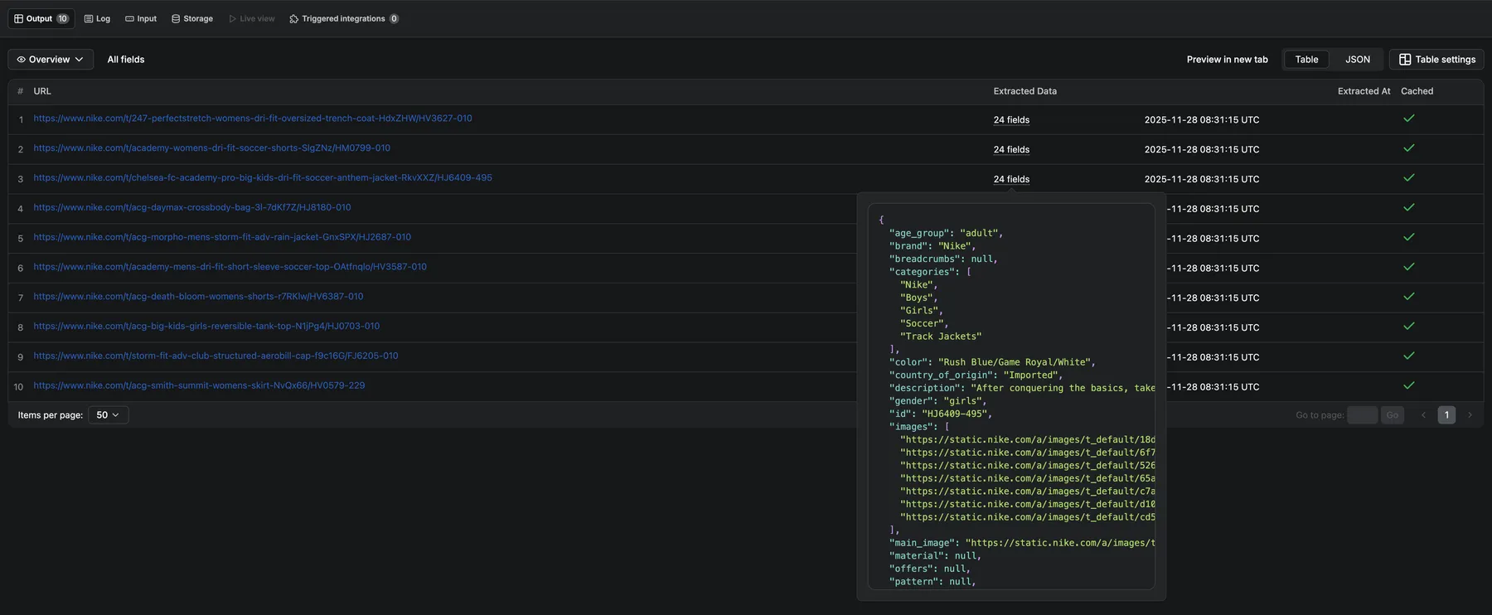Go to previous page arrow
1492x615 pixels.
coord(1423,415)
